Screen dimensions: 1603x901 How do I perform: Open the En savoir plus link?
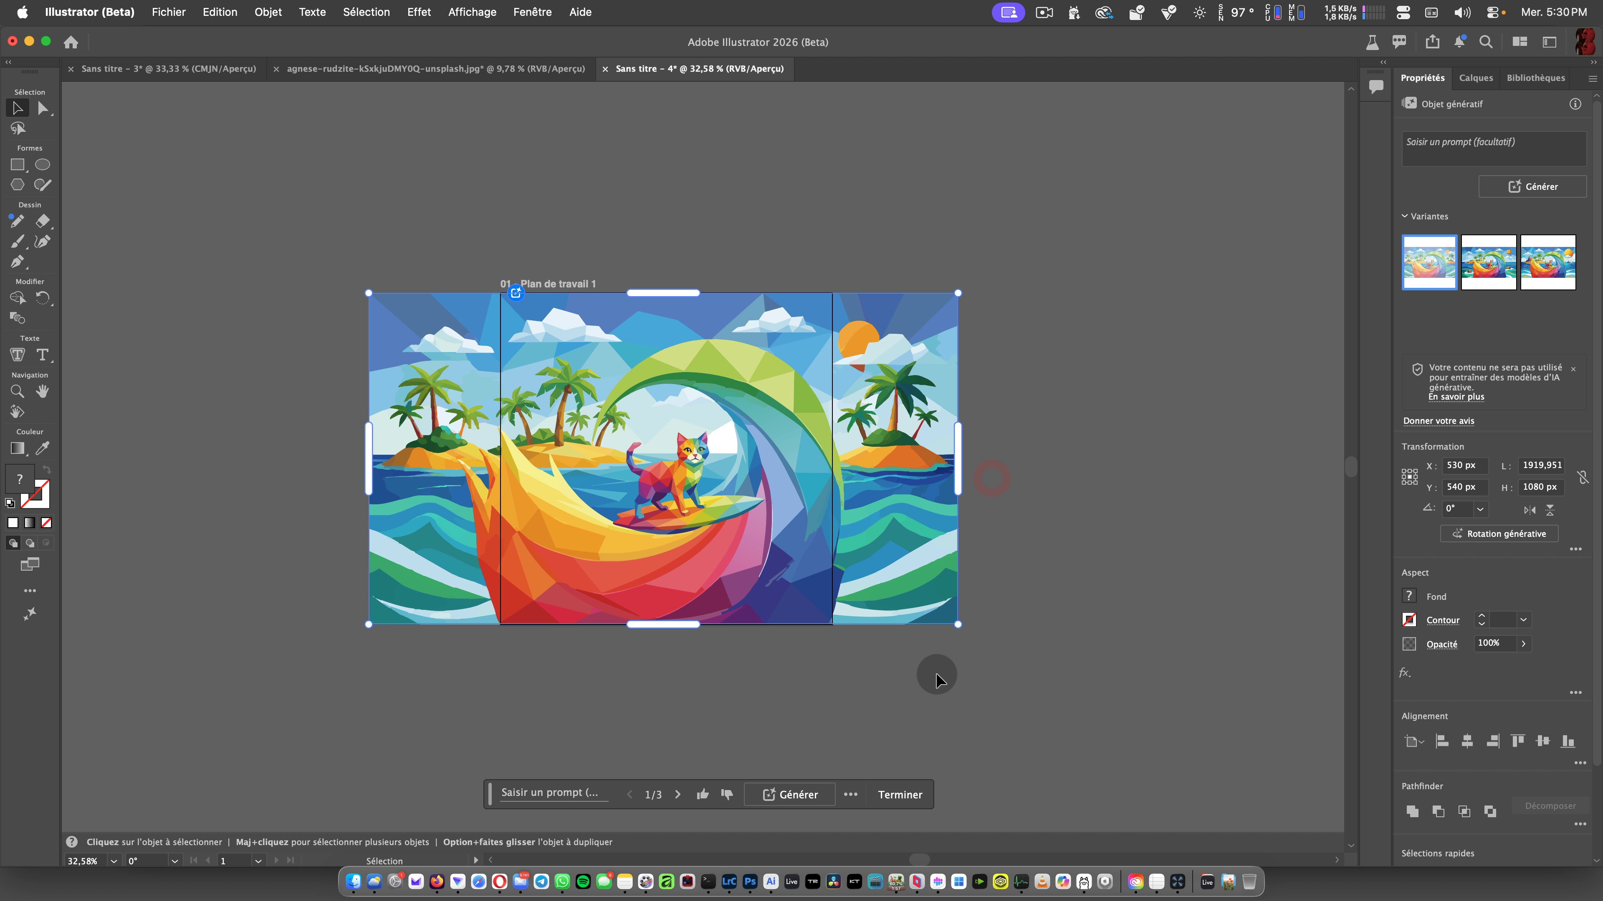coord(1456,397)
